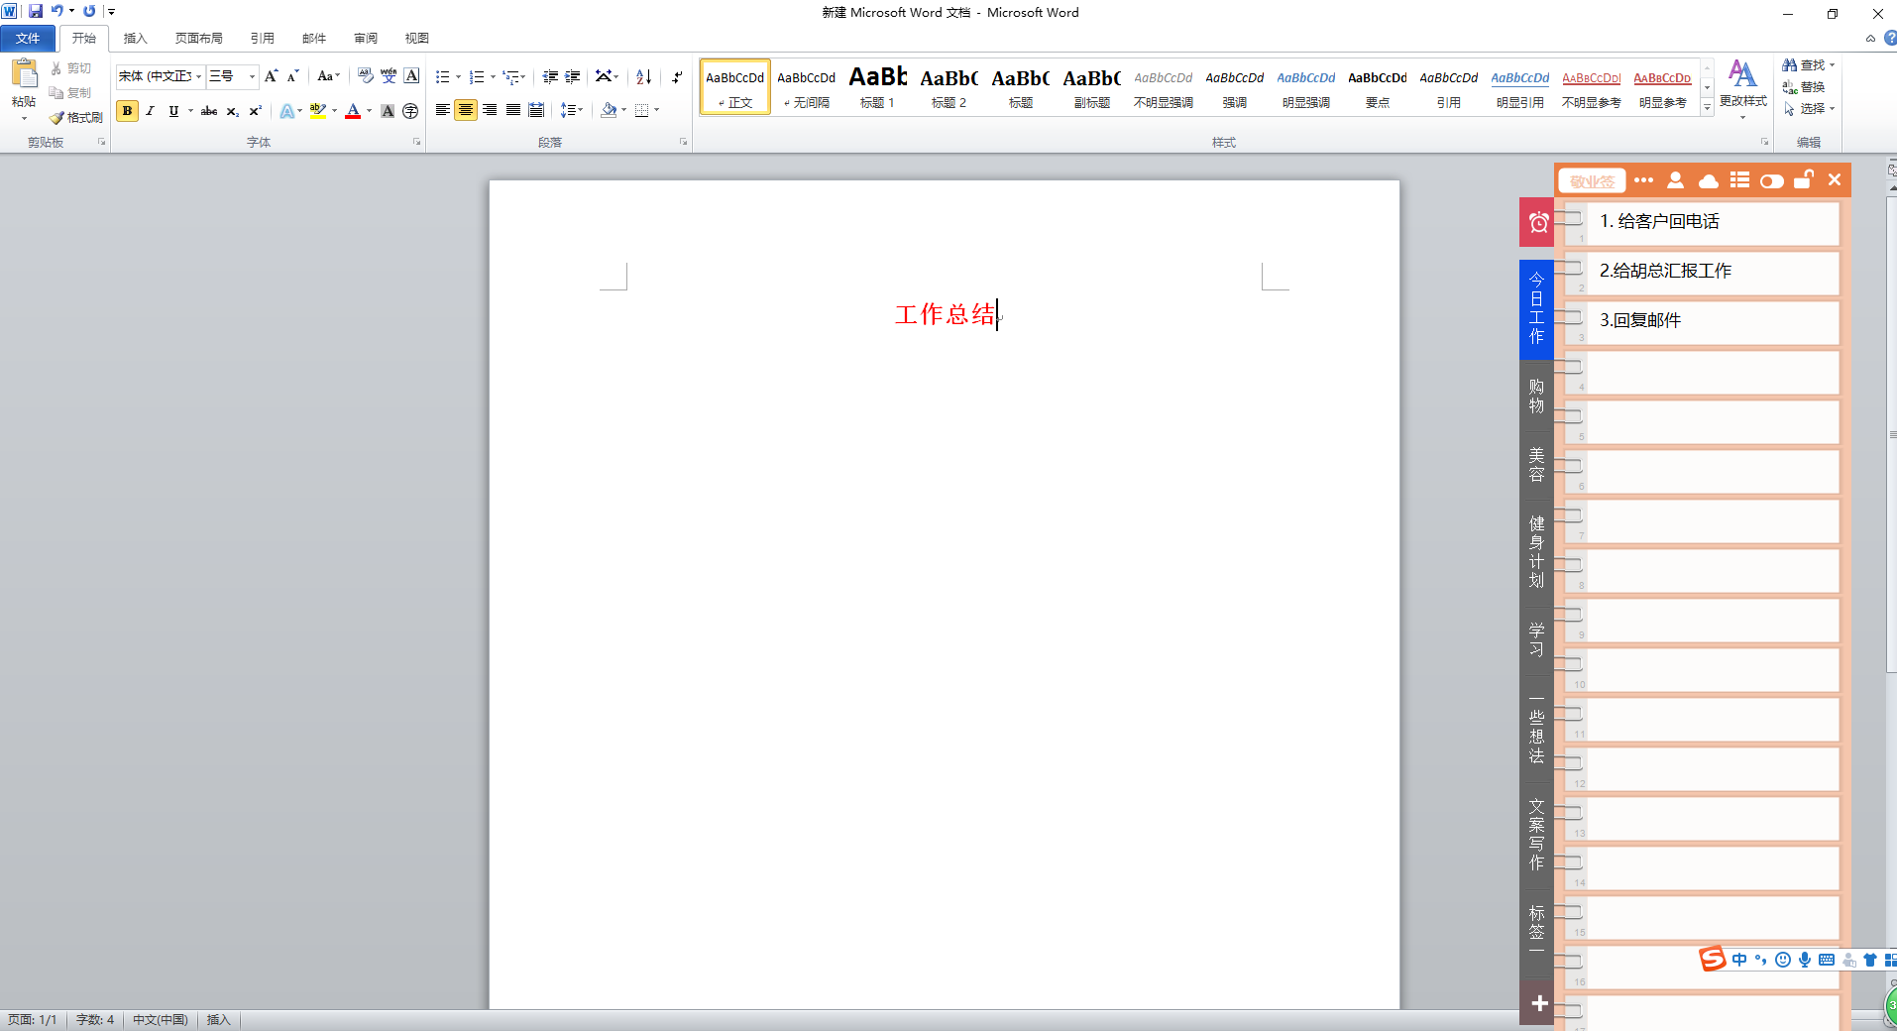Click the 替换 (Replace) button
Image resolution: width=1897 pixels, height=1031 pixels.
coord(1804,87)
